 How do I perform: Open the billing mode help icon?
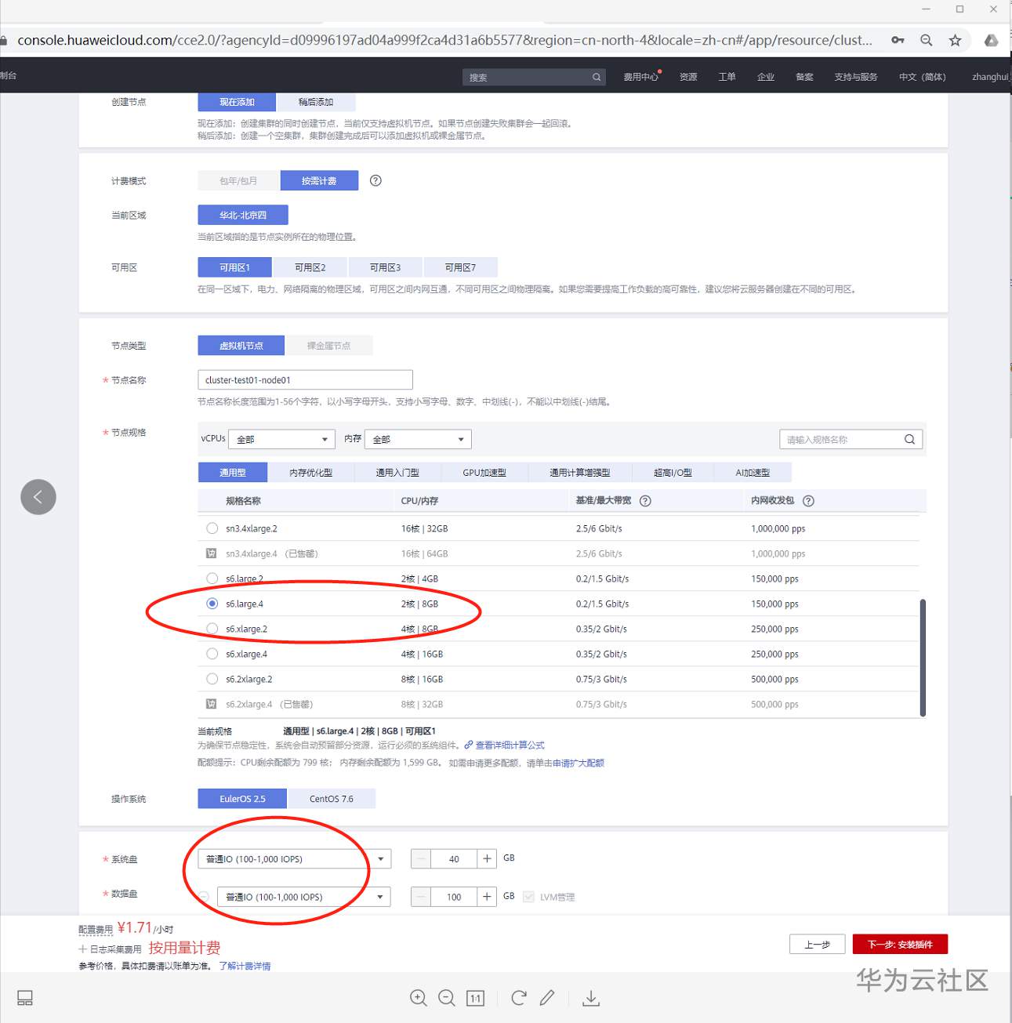click(x=375, y=180)
